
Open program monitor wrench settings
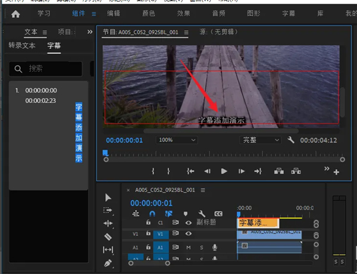click(291, 140)
